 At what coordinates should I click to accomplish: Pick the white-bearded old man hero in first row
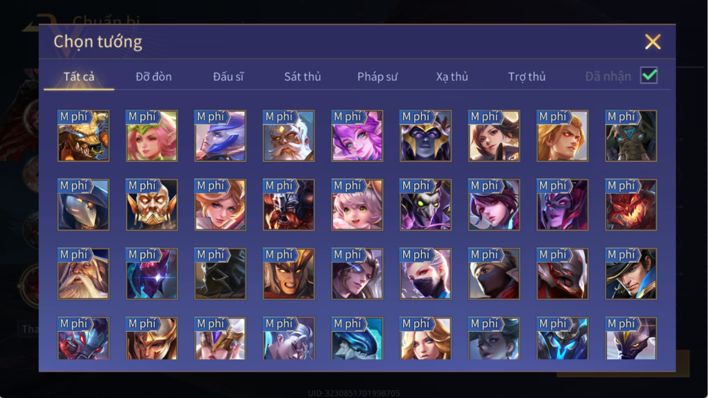click(x=289, y=136)
